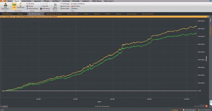Click the Feedback link in status bar
This screenshot has width=212, height=111.
tap(175, 110)
